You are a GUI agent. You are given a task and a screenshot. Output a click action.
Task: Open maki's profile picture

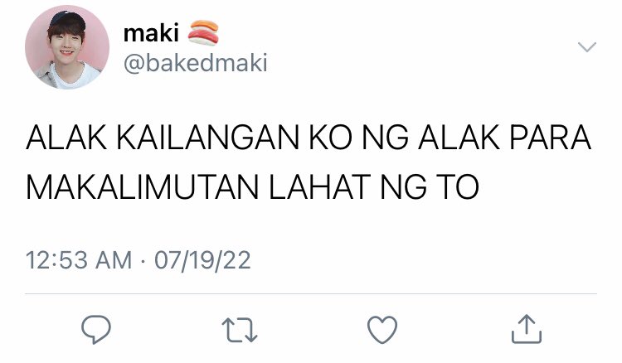[x=67, y=47]
